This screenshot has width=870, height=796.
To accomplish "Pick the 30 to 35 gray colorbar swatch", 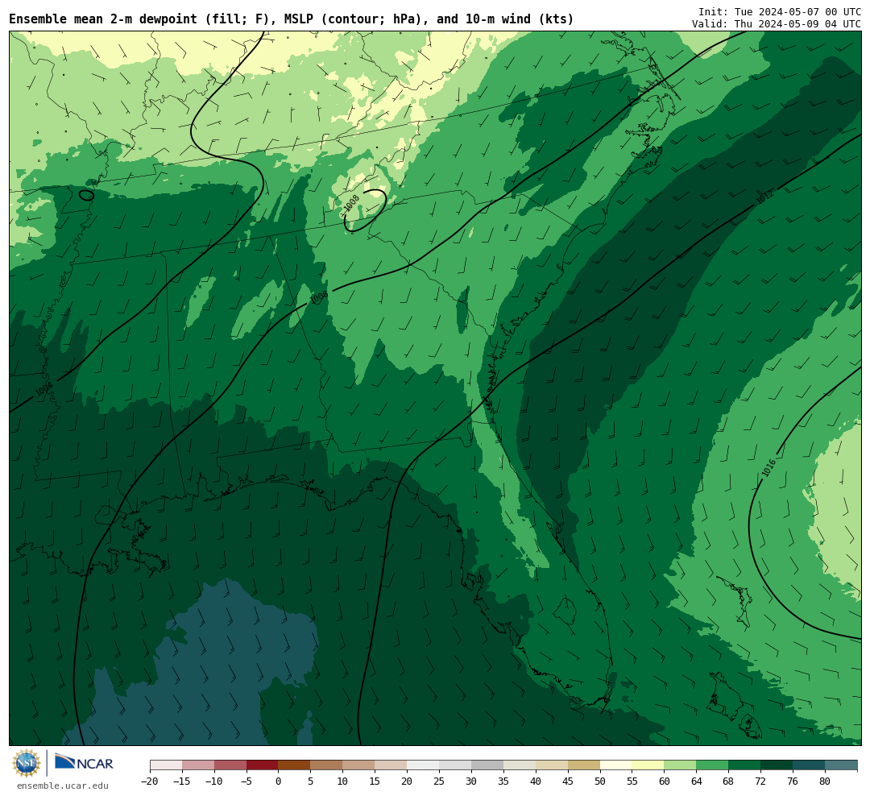I will click(487, 765).
